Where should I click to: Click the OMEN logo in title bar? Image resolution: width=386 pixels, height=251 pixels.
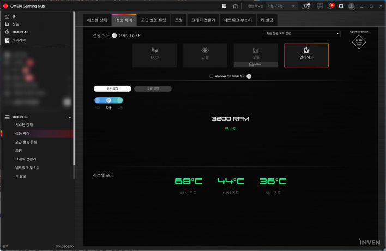click(5, 6)
